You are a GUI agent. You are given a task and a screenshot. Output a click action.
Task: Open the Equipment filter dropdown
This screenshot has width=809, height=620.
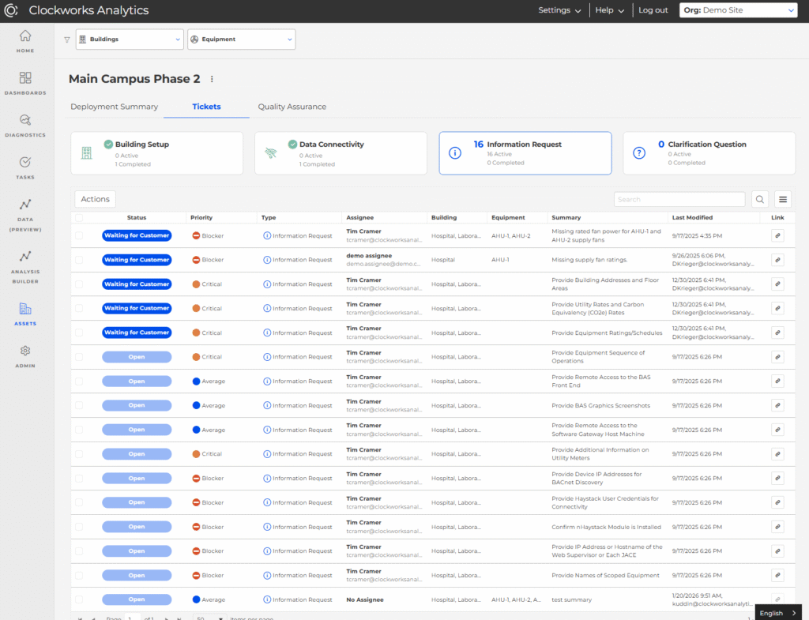239,38
